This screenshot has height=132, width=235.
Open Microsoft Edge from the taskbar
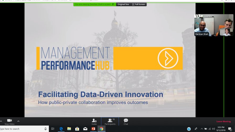pyautogui.click(x=61, y=129)
